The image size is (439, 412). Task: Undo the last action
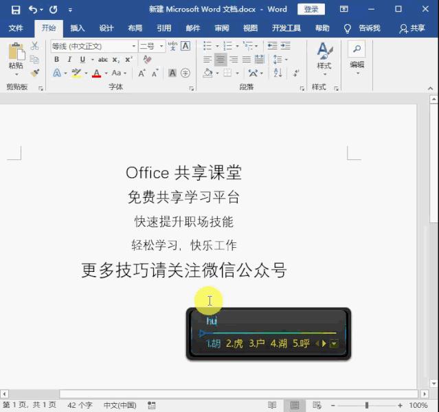pyautogui.click(x=33, y=10)
